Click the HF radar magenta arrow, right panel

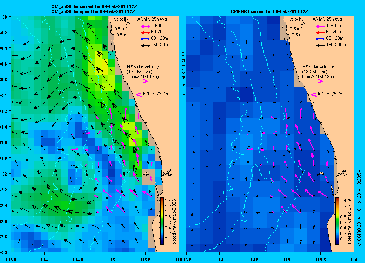tap(315, 81)
